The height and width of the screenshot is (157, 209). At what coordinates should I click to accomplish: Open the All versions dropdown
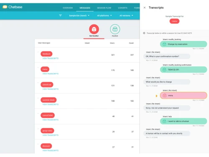tap(126, 15)
